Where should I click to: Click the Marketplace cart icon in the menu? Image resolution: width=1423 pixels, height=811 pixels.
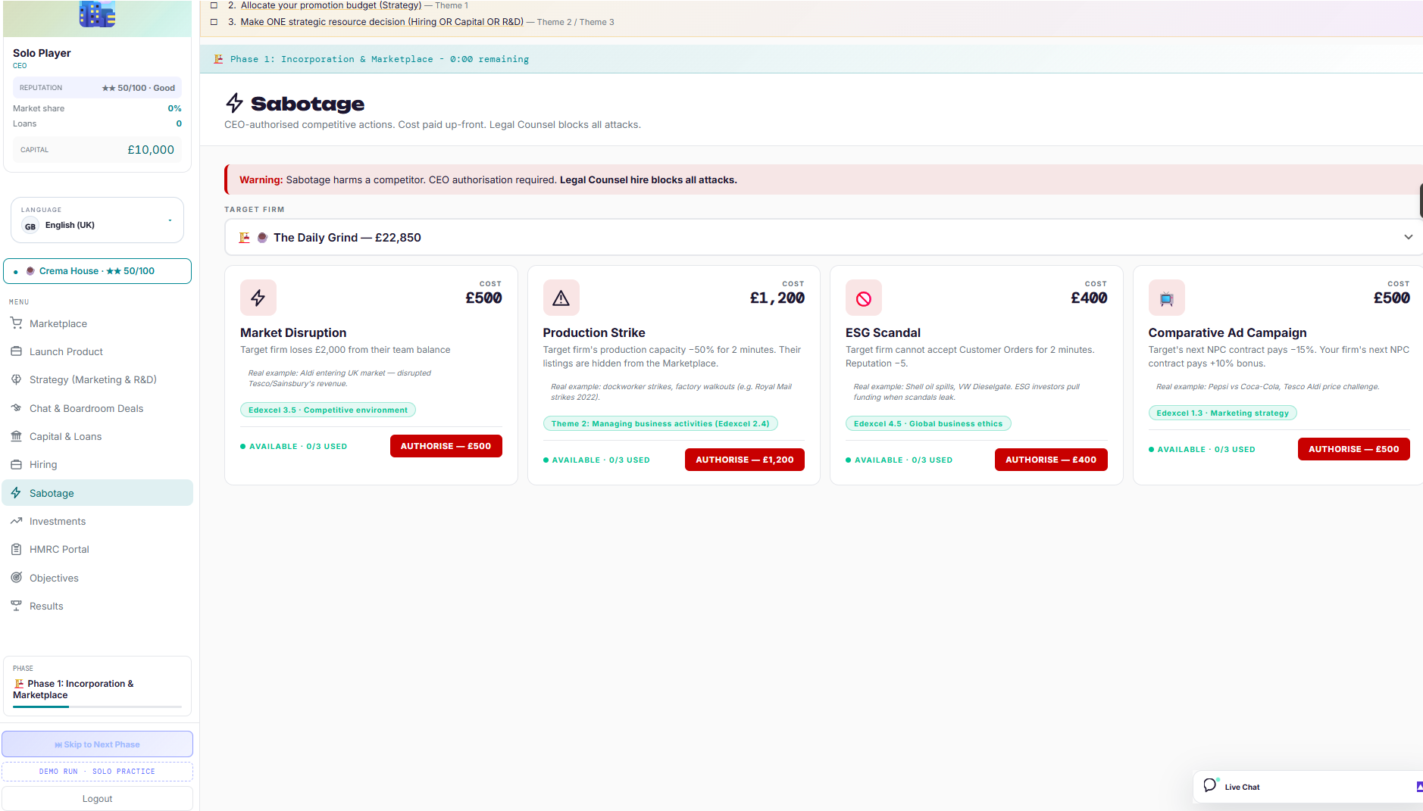16,323
